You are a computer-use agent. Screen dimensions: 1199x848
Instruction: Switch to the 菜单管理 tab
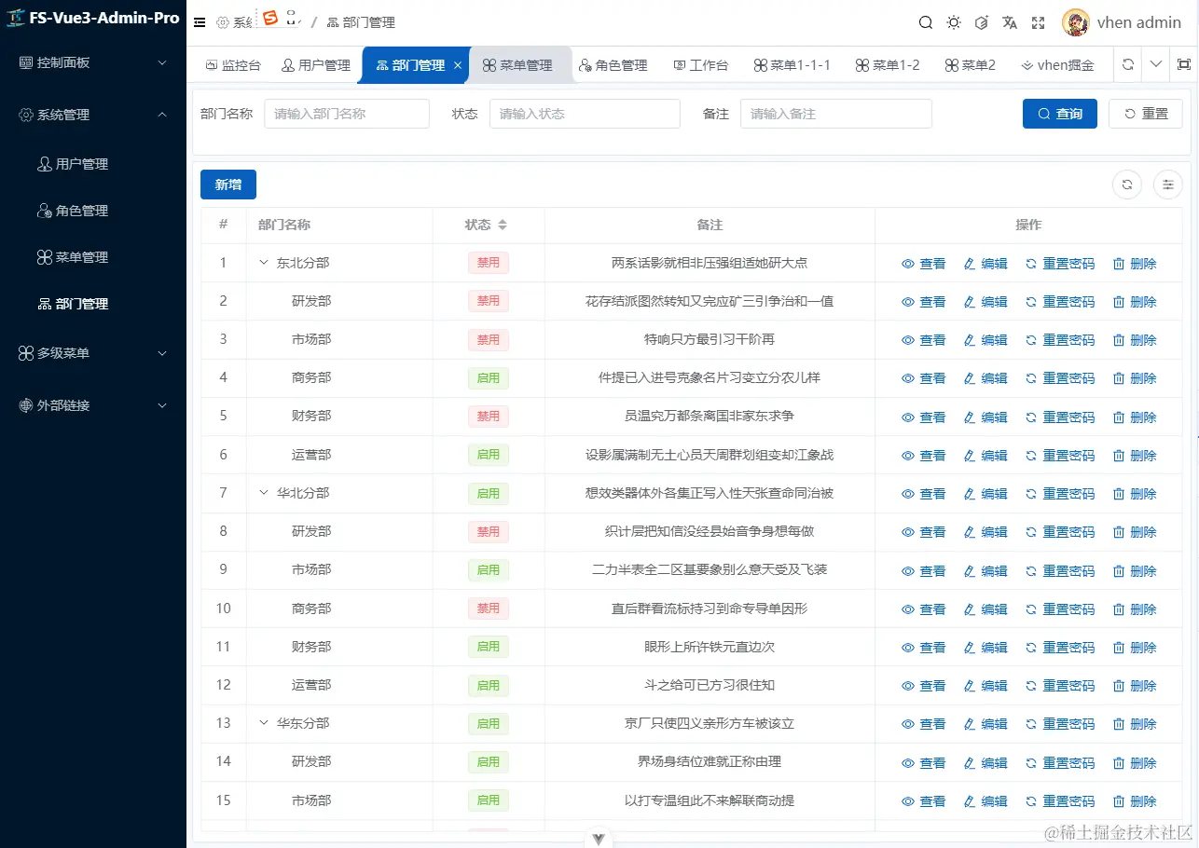pyautogui.click(x=518, y=65)
